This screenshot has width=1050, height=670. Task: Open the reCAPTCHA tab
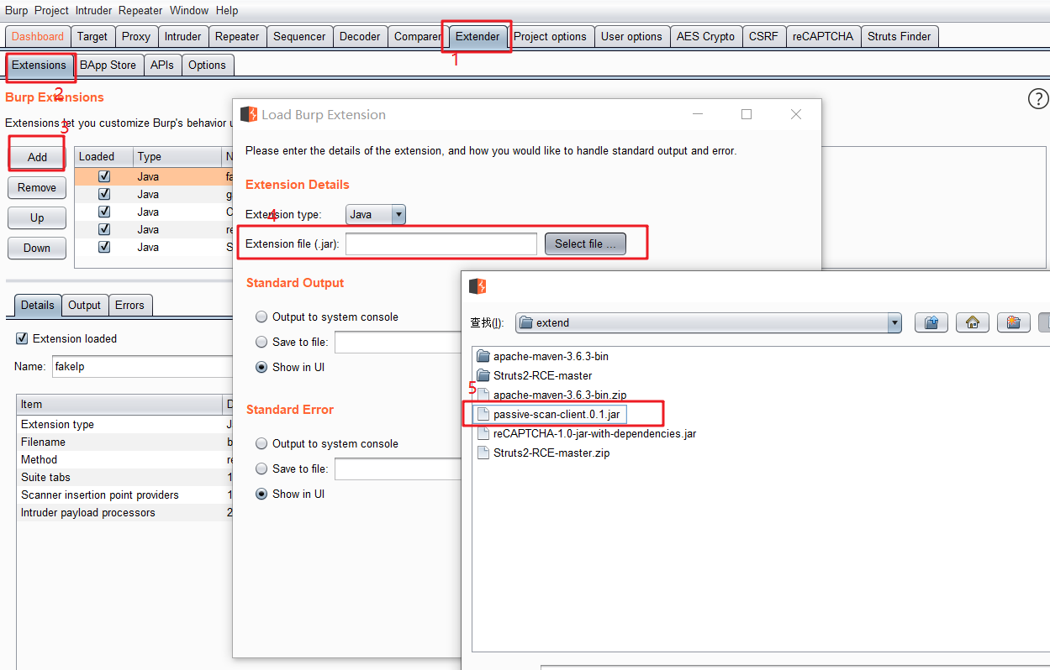pos(823,36)
